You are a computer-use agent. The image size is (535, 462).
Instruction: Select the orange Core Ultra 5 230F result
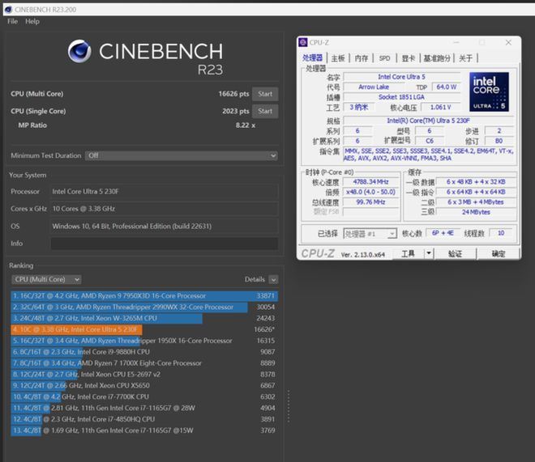(76, 330)
